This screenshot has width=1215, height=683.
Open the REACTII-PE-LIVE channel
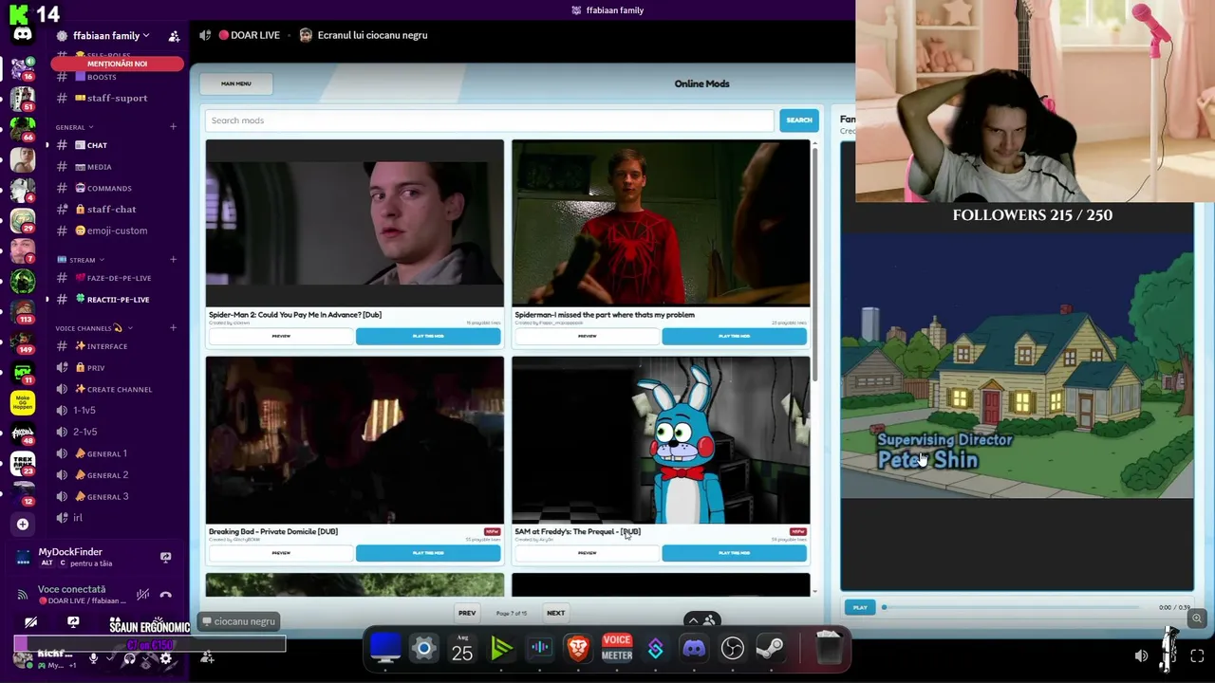[118, 300]
